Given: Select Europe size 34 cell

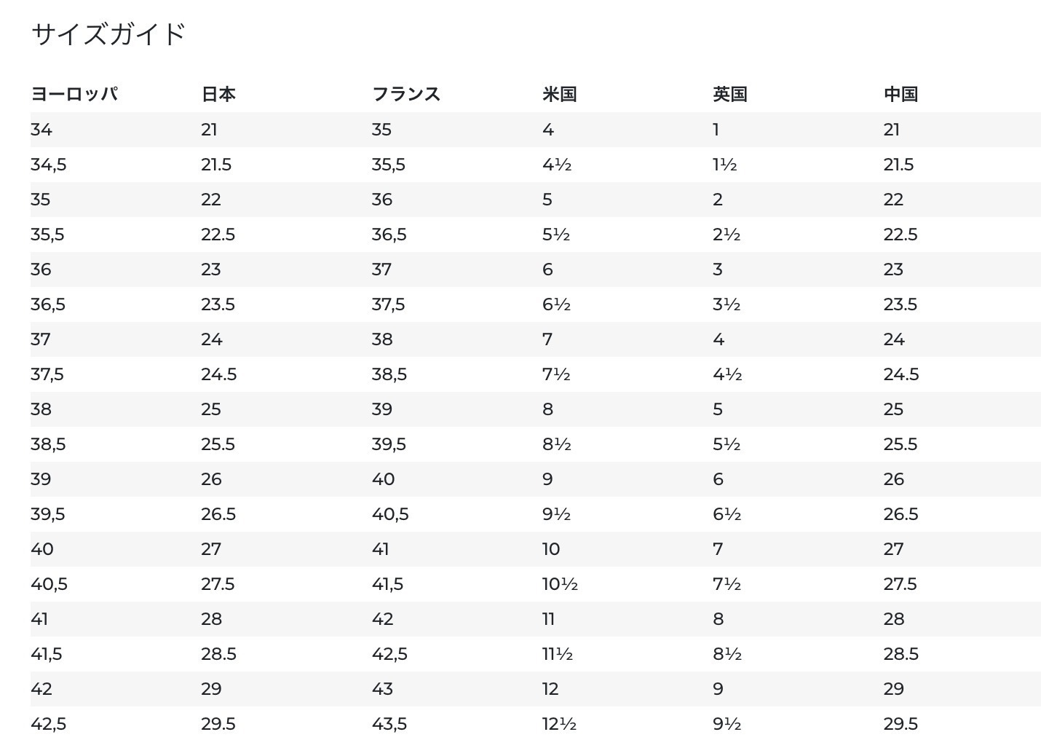Looking at the screenshot, I should 41,130.
